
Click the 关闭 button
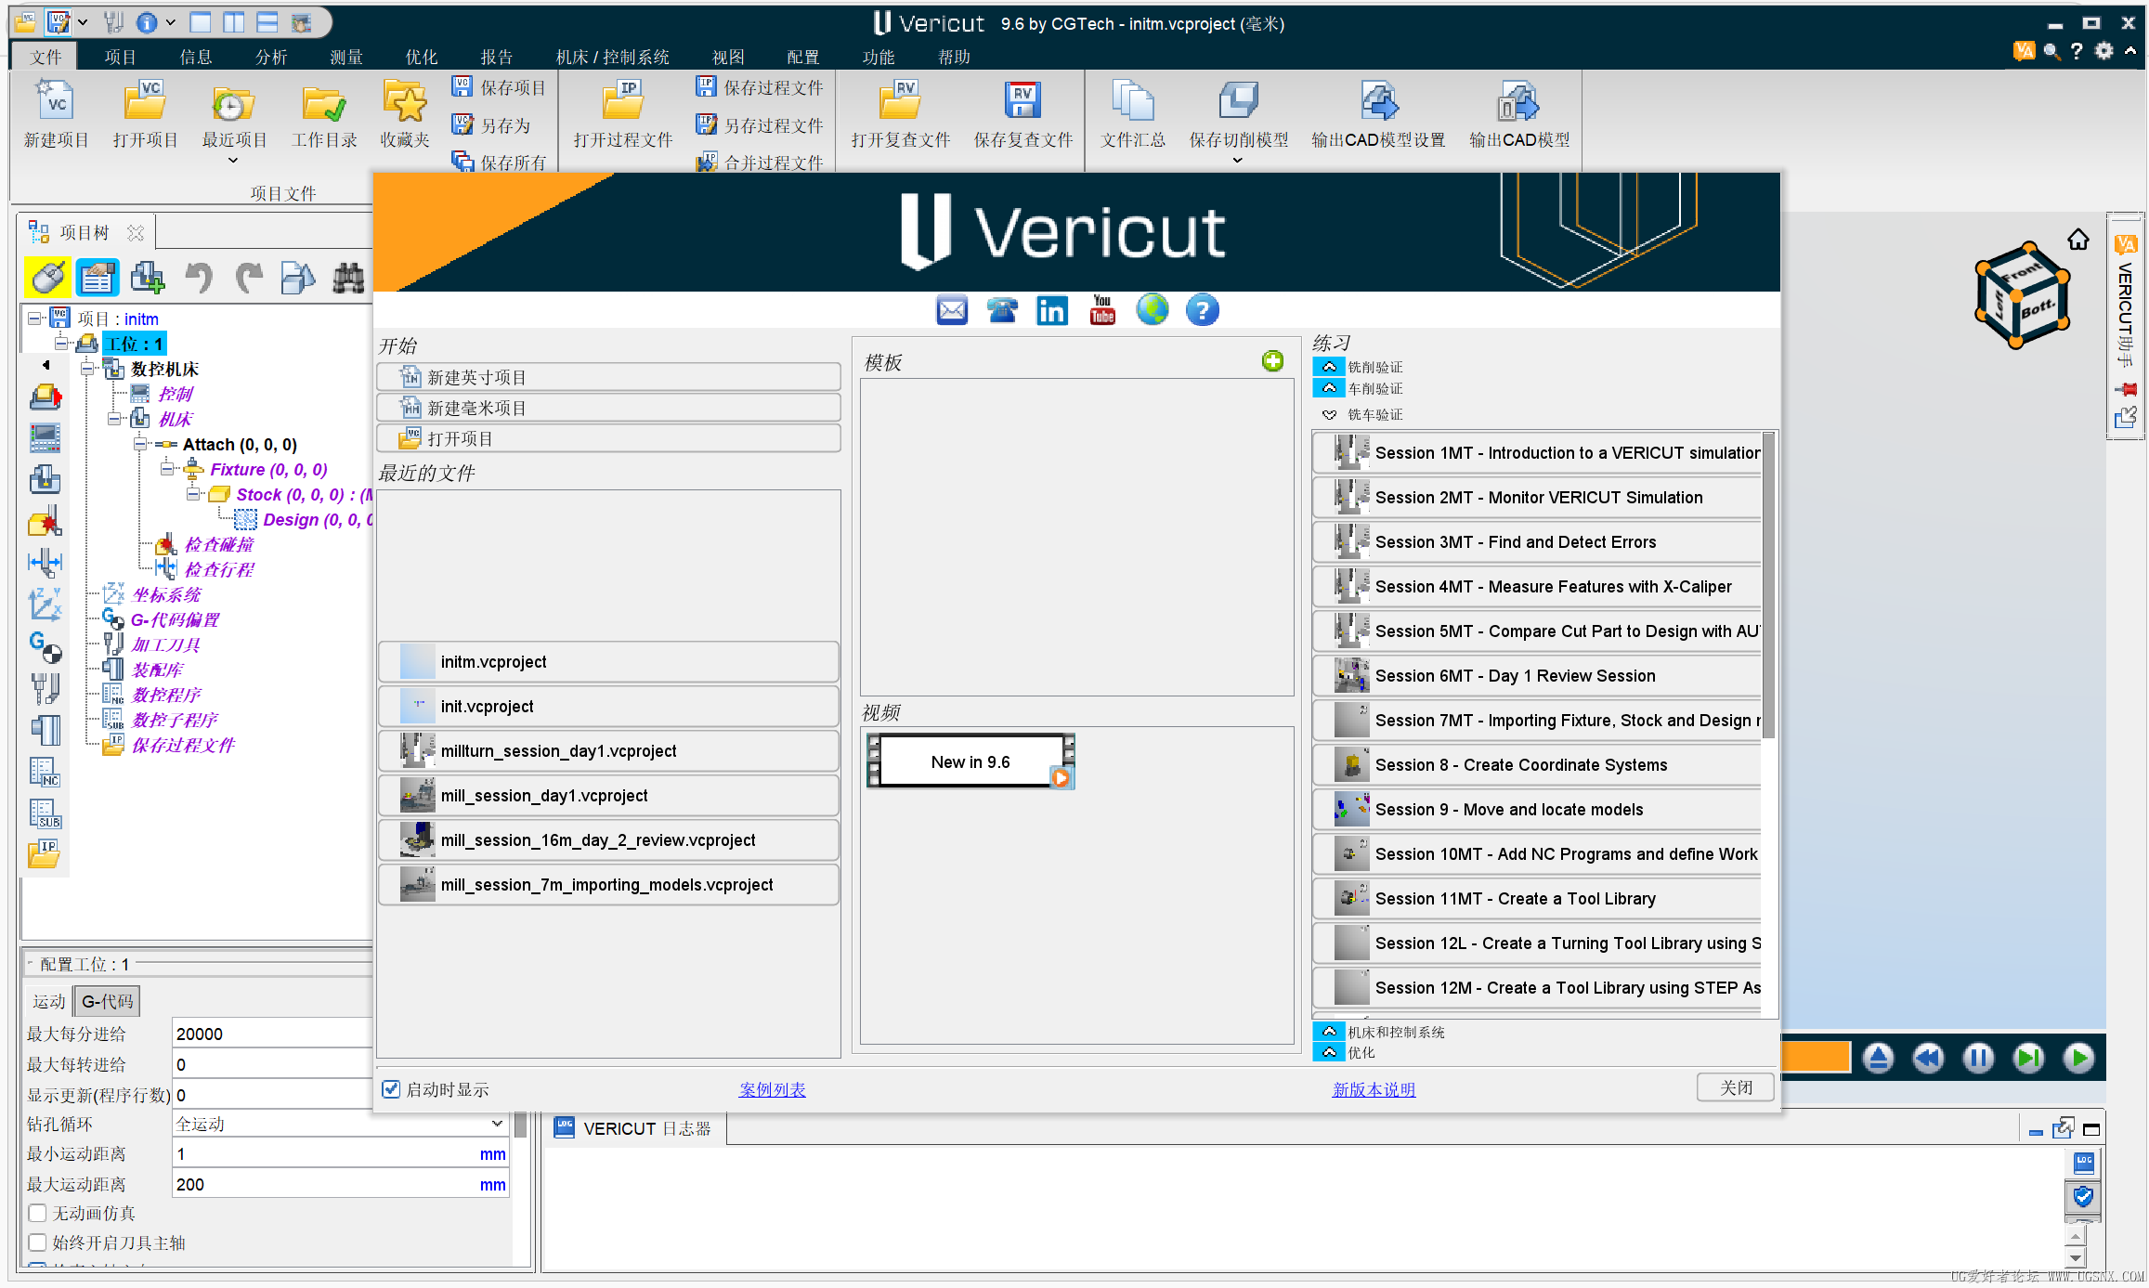coord(1735,1087)
